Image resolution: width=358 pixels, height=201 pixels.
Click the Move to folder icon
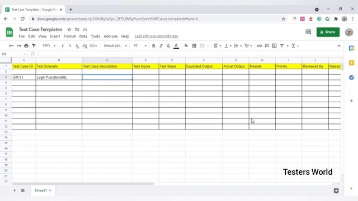tap(77, 30)
